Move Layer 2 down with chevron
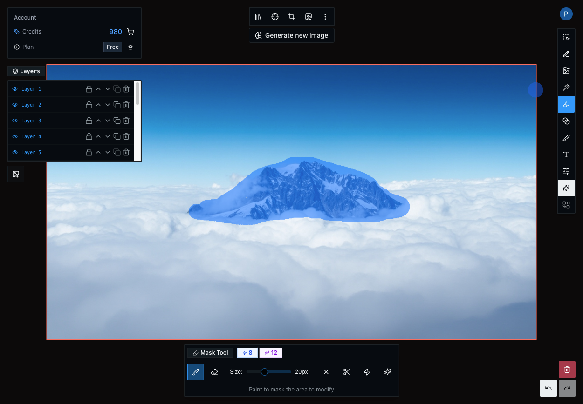Viewport: 583px width, 404px height. pos(108,105)
